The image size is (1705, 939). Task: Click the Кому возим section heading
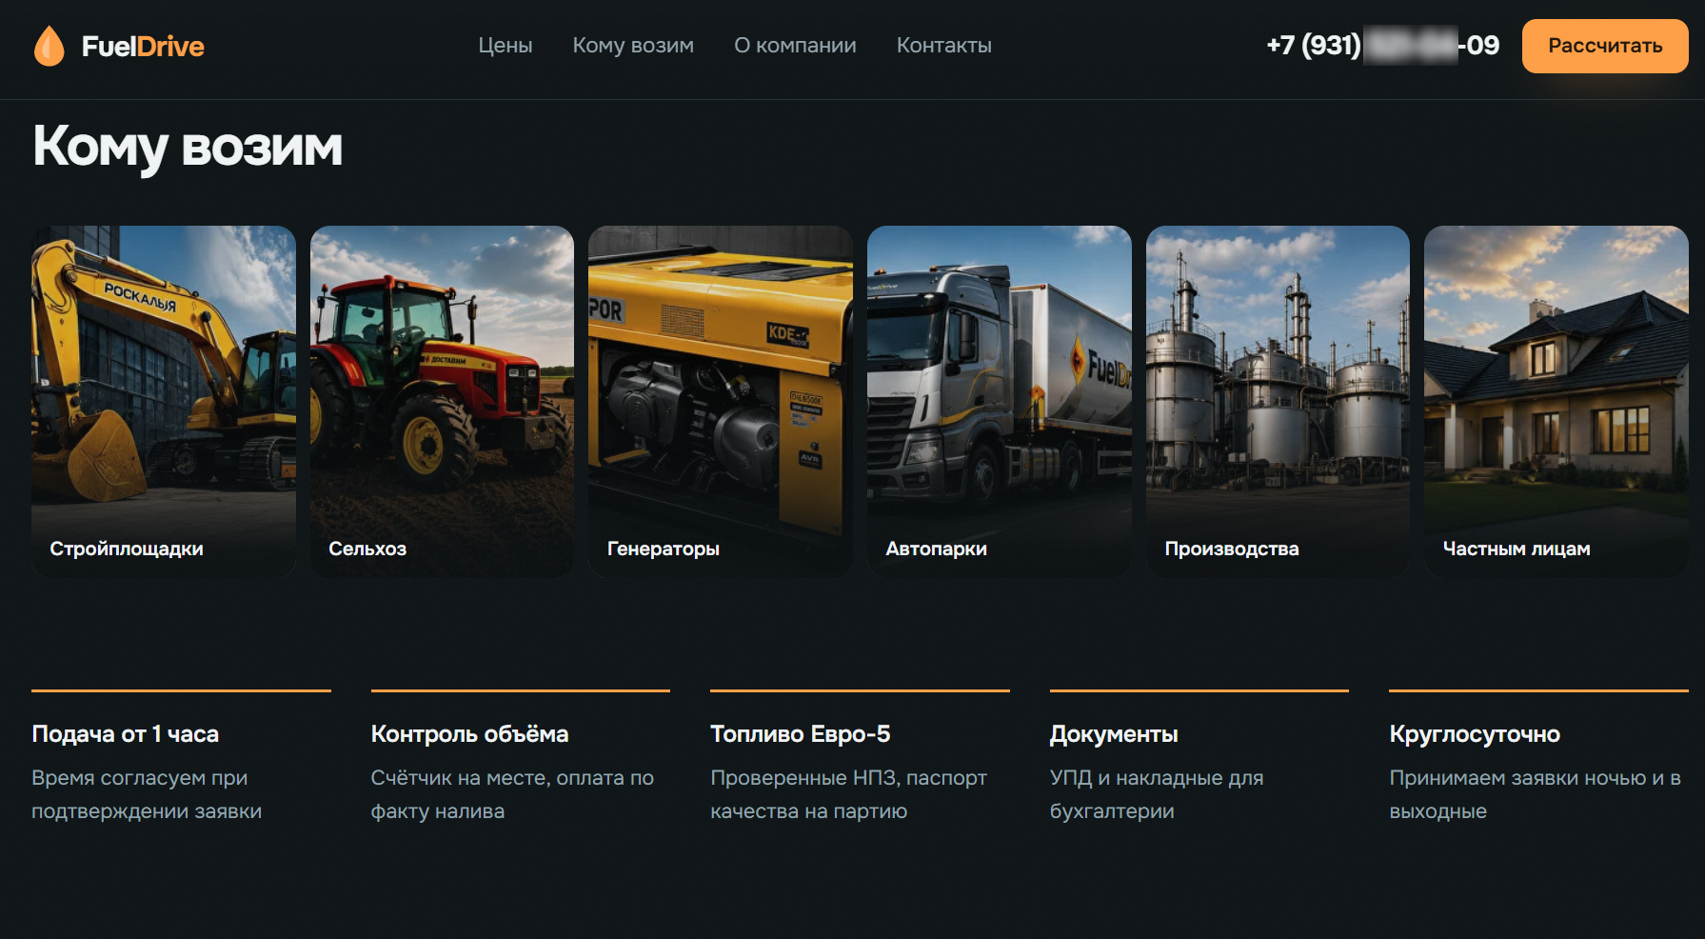point(188,148)
